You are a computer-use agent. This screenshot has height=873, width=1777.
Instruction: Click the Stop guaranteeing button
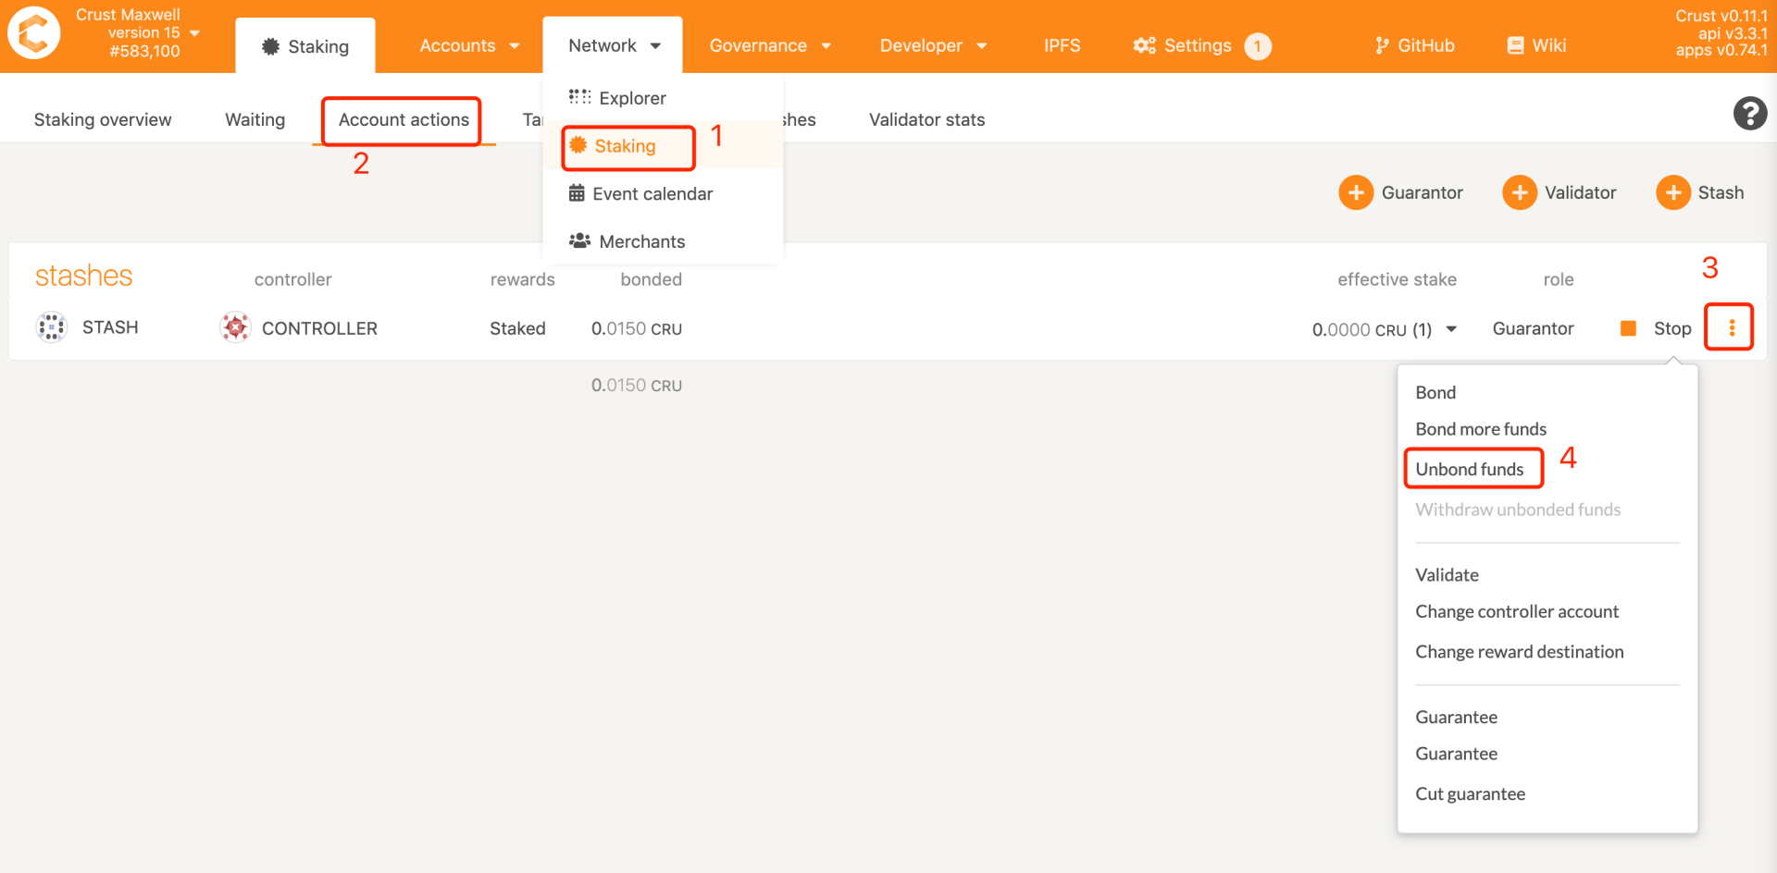coord(1656,328)
